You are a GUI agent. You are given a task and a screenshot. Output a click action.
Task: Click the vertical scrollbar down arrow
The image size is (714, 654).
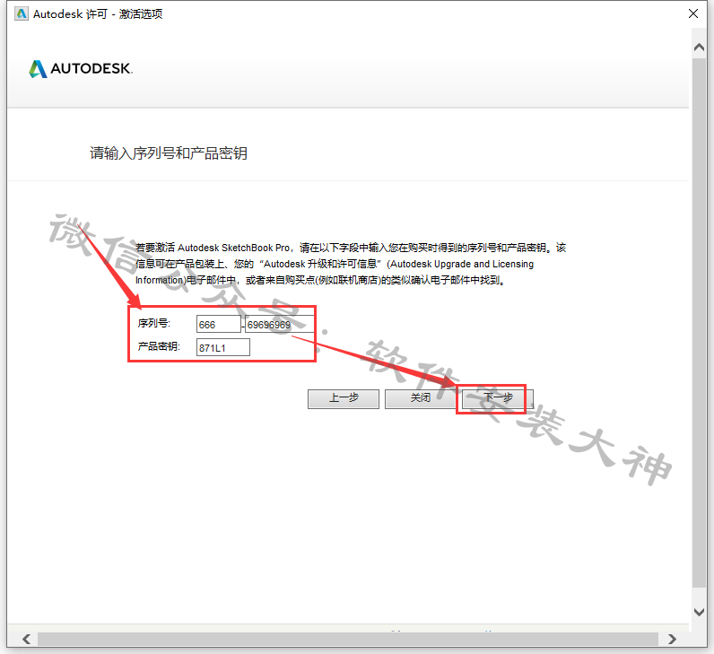(699, 612)
